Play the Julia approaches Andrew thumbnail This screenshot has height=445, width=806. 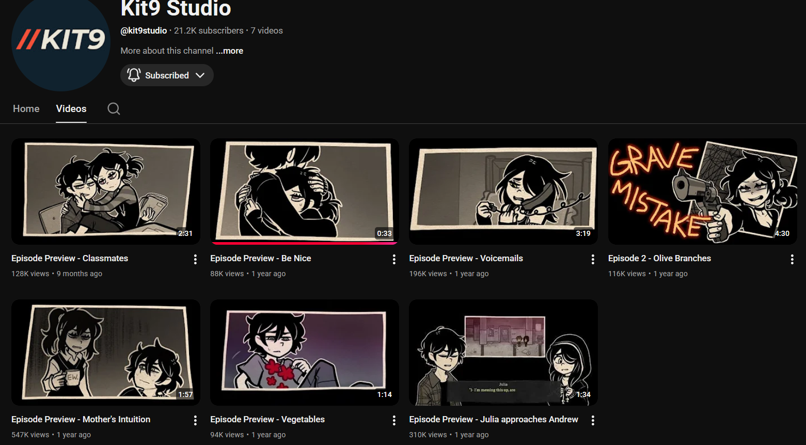pyautogui.click(x=503, y=352)
